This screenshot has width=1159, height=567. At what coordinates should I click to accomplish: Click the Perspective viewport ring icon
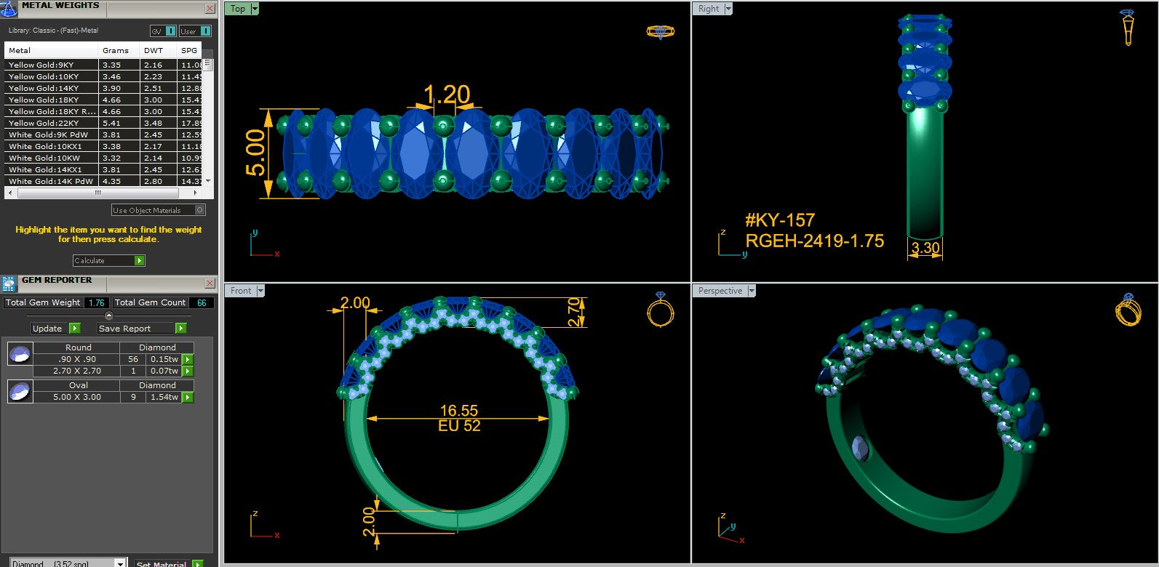1128,310
